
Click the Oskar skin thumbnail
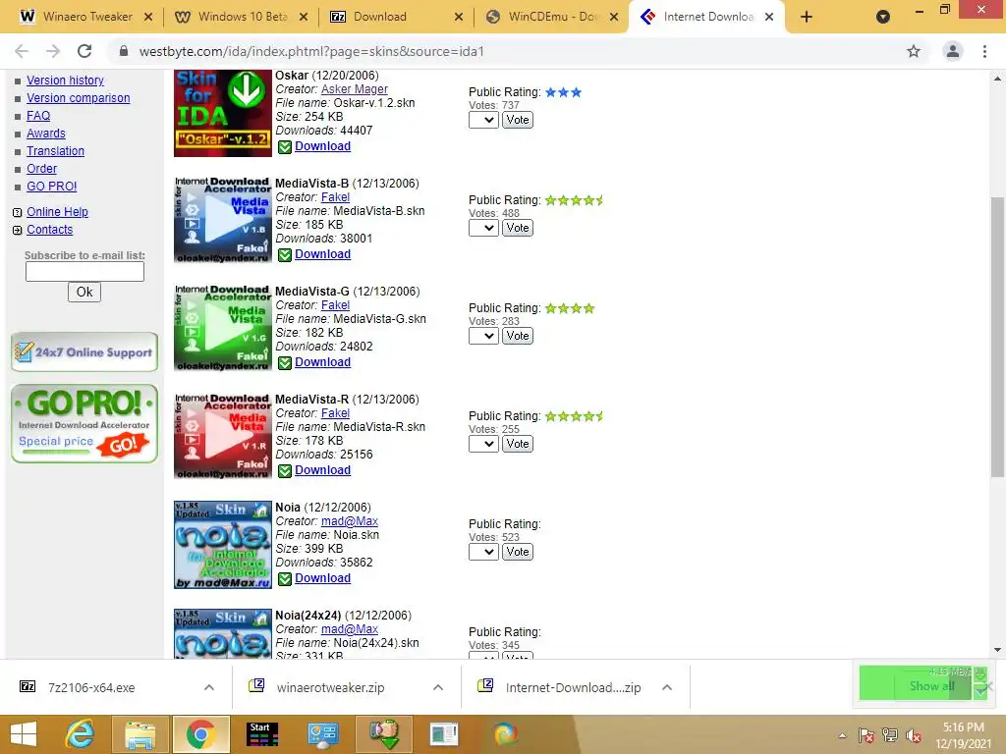pyautogui.click(x=223, y=113)
